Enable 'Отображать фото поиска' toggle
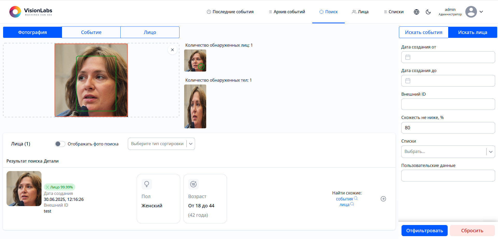The height and width of the screenshot is (239, 498). pyautogui.click(x=60, y=144)
